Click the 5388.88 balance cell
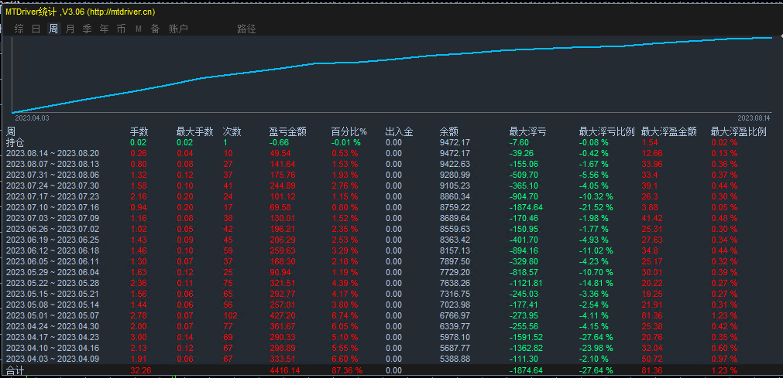The image size is (783, 378). 455,358
